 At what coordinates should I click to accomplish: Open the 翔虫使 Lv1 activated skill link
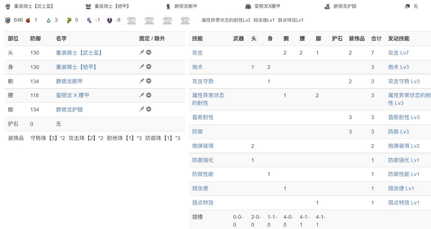tap(401, 188)
